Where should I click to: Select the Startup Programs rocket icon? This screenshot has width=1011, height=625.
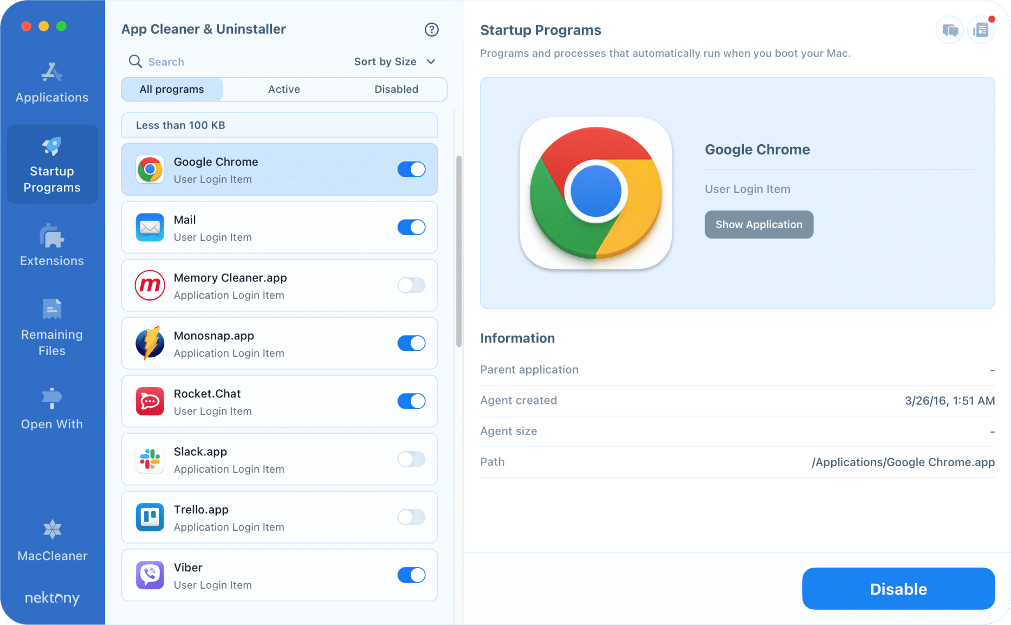click(x=52, y=146)
